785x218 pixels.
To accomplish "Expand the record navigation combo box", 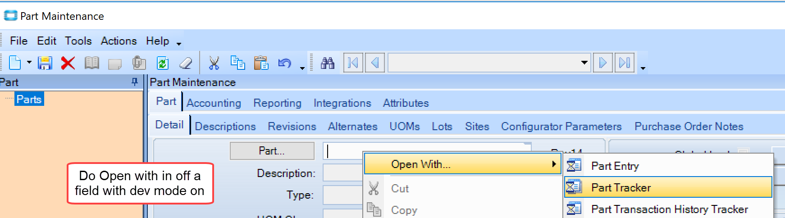I will click(584, 63).
